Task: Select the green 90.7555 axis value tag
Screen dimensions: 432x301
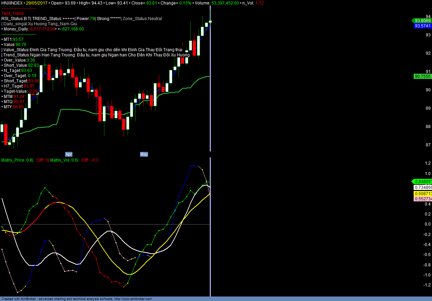Action: click(422, 76)
